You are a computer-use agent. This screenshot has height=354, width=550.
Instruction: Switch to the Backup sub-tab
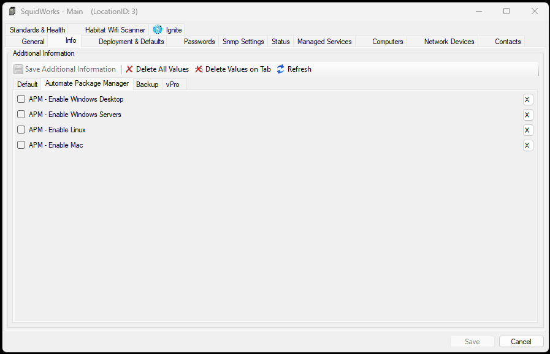147,85
